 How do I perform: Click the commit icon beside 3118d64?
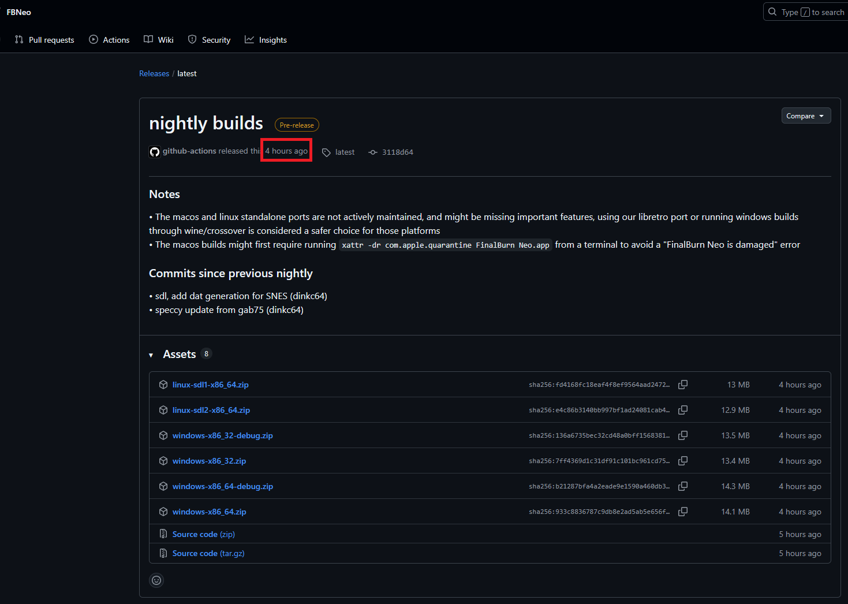click(373, 152)
